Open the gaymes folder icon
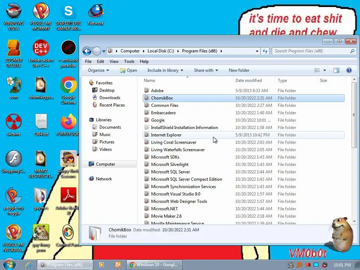The height and width of the screenshot is (270, 360). tap(41, 199)
